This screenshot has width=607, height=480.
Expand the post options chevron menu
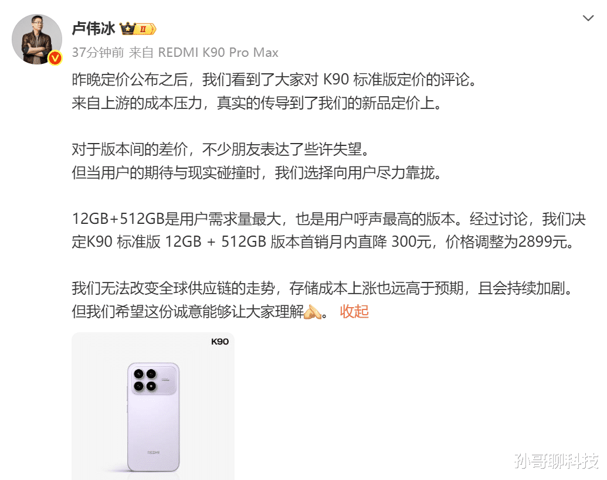(588, 18)
